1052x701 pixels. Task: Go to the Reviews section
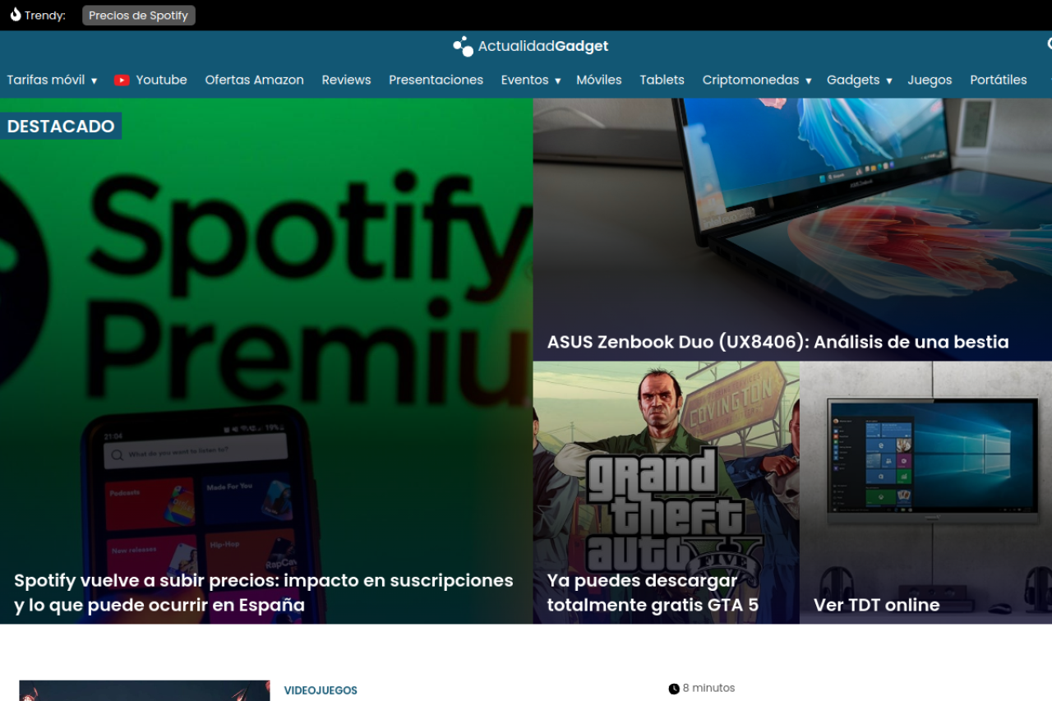pyautogui.click(x=346, y=80)
